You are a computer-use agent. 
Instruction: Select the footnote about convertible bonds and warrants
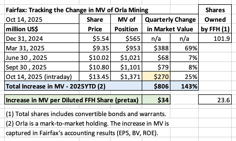(86, 114)
